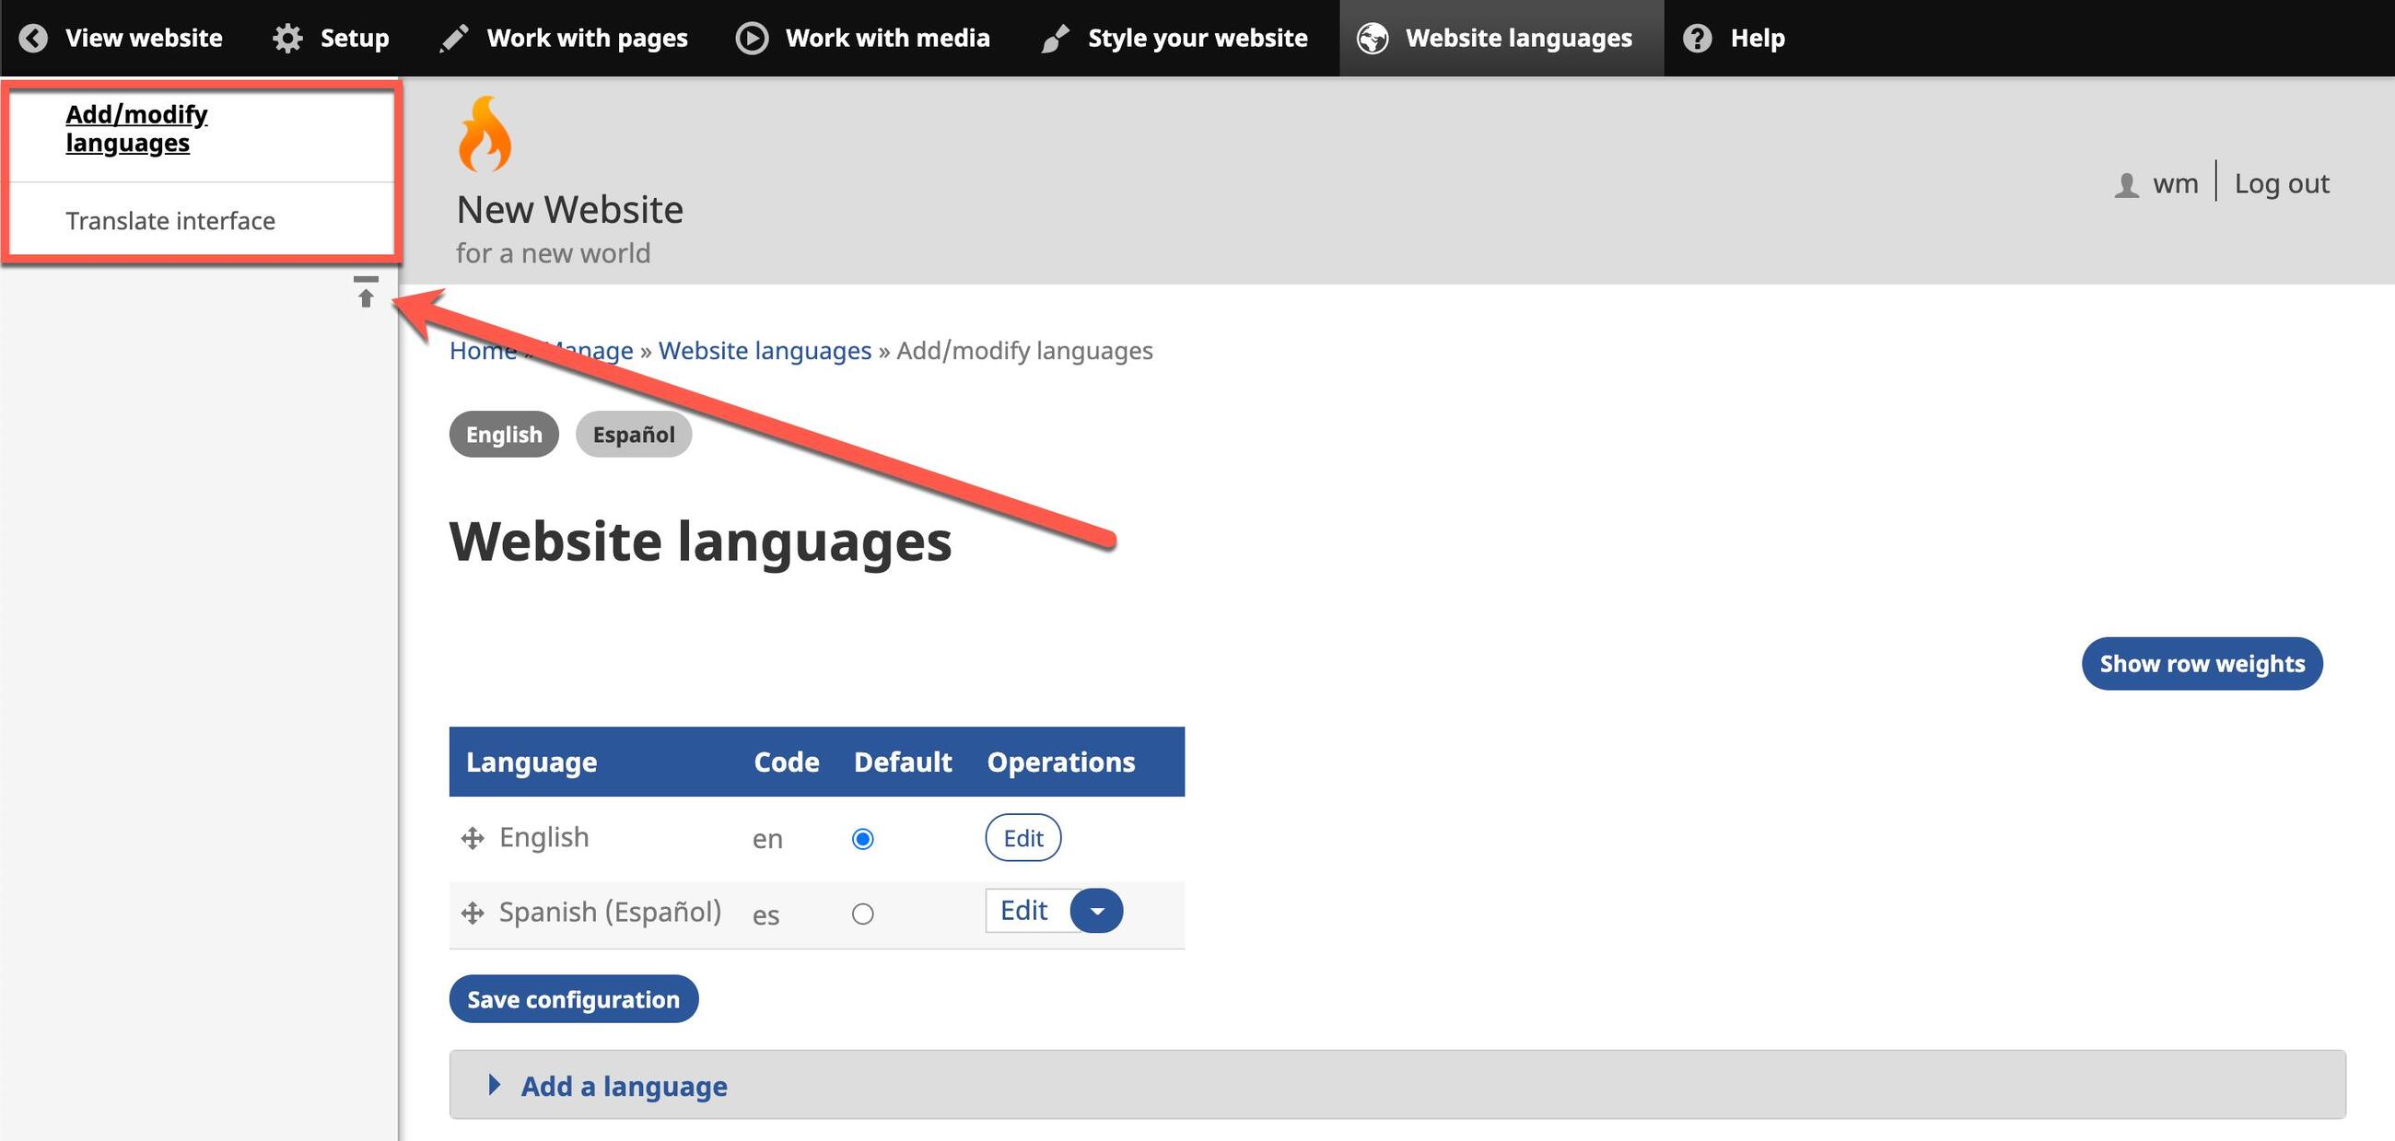Select English as the default language
Viewport: 2395px width, 1141px height.
coord(862,839)
